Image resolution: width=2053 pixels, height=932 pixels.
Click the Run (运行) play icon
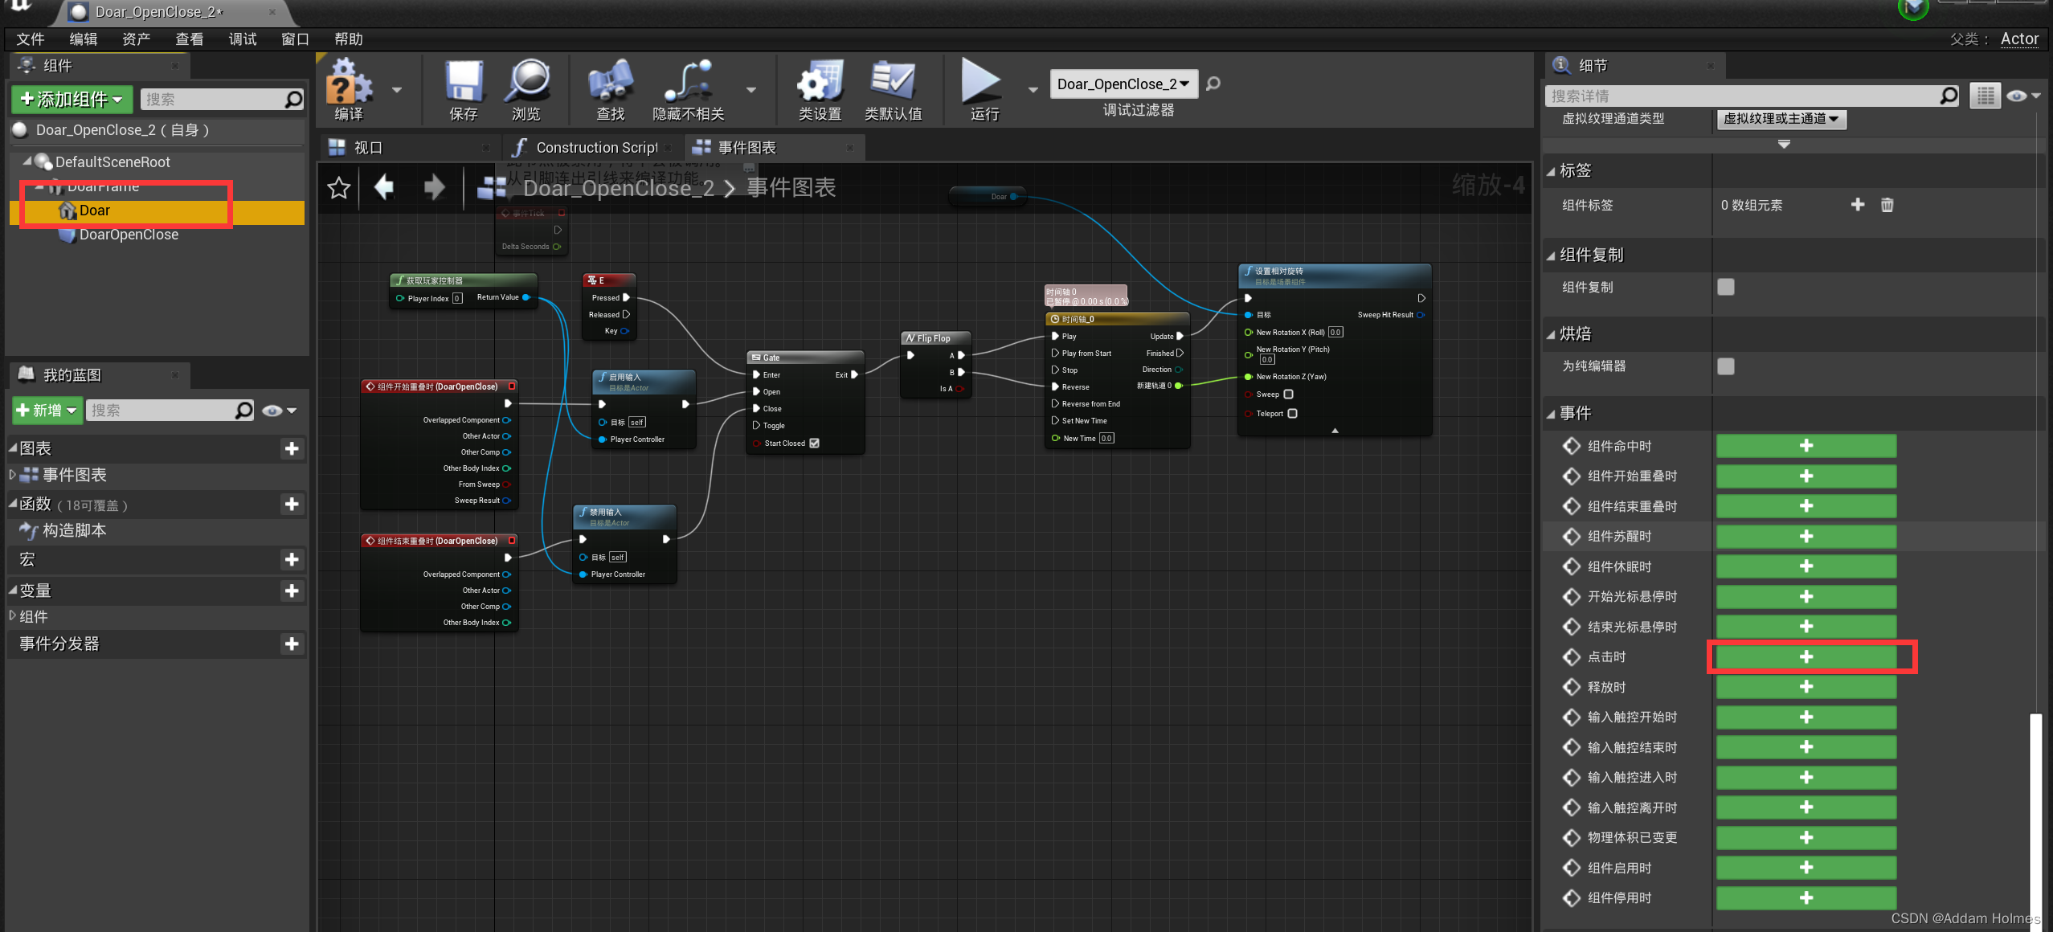tap(981, 81)
